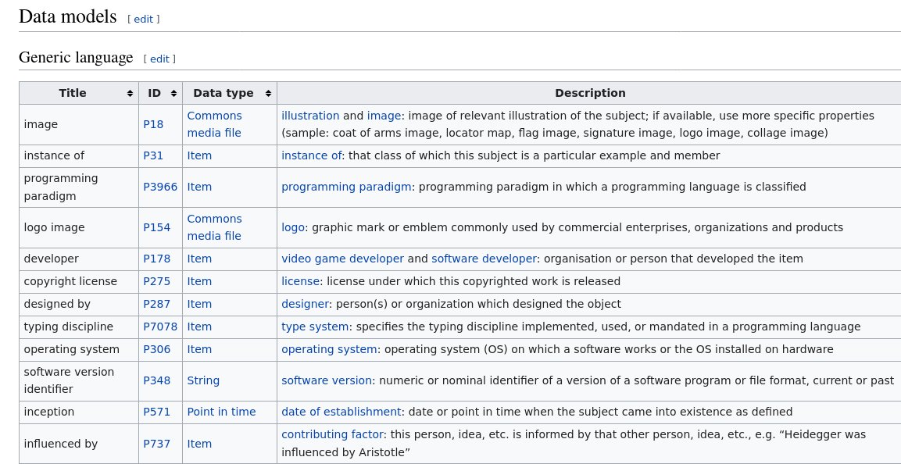Open property P18 link

tap(153, 124)
